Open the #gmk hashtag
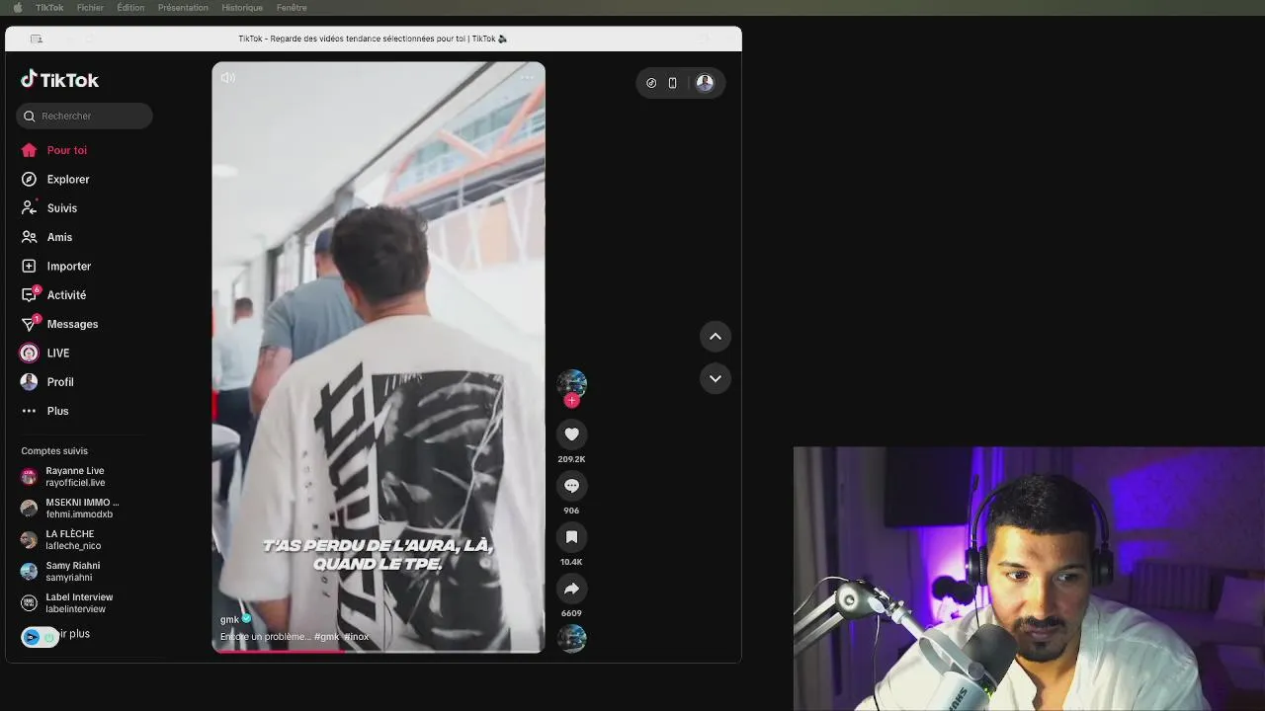Viewport: 1265px width, 711px height. 326,637
